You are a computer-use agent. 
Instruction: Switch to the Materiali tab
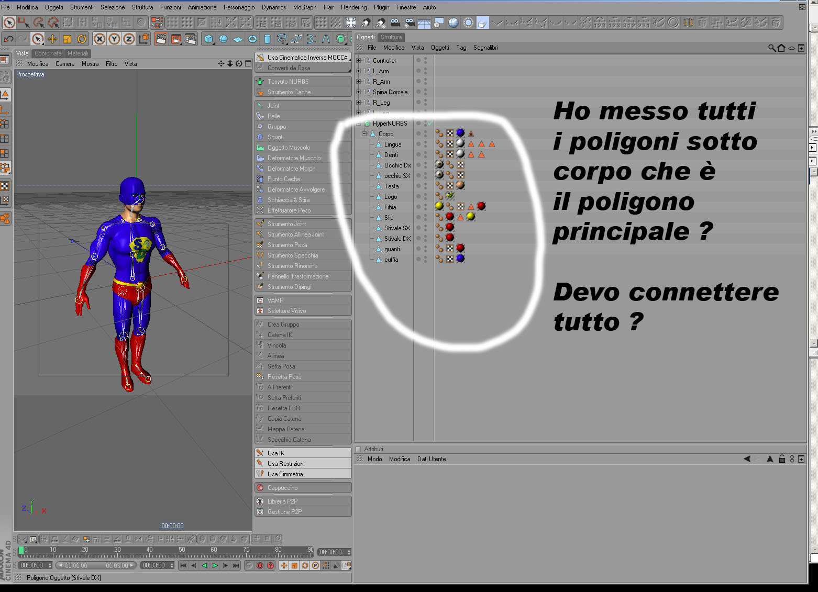pos(78,53)
